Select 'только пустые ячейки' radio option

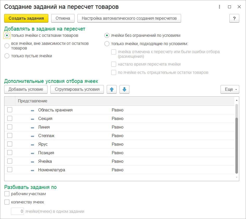pos(7,56)
